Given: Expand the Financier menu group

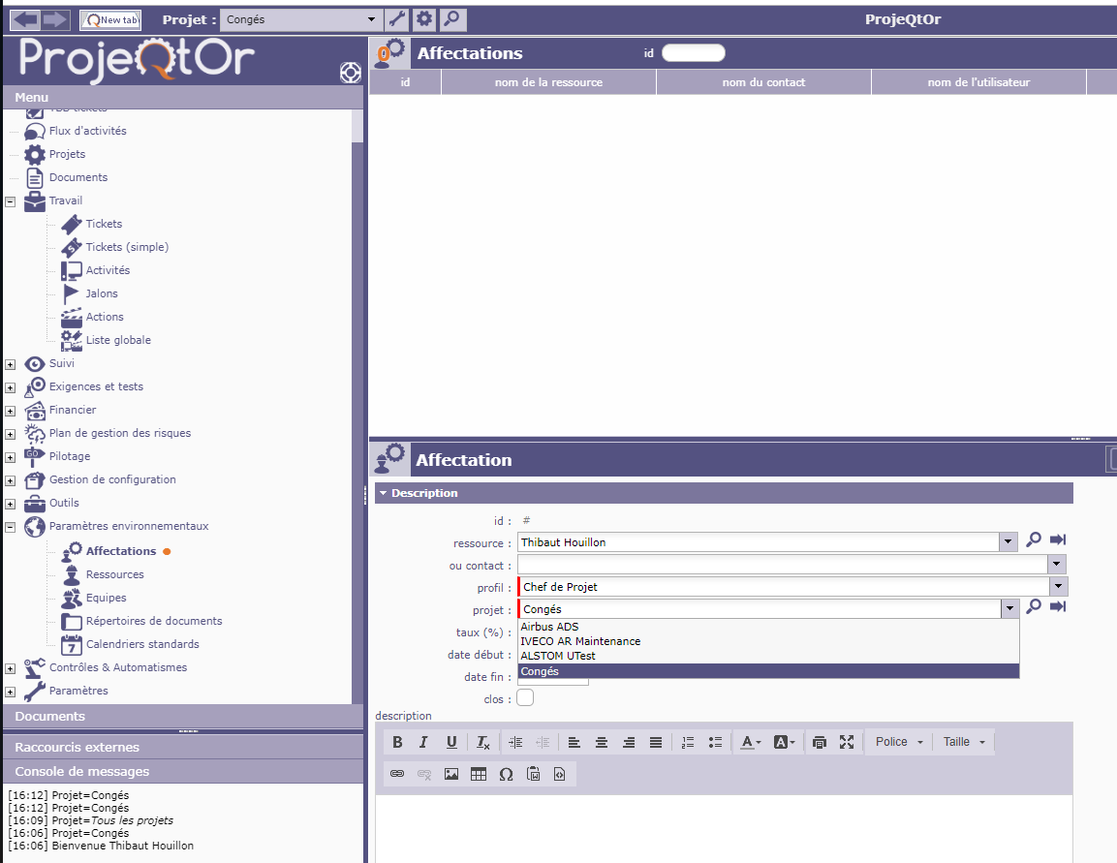Looking at the screenshot, I should 11,411.
